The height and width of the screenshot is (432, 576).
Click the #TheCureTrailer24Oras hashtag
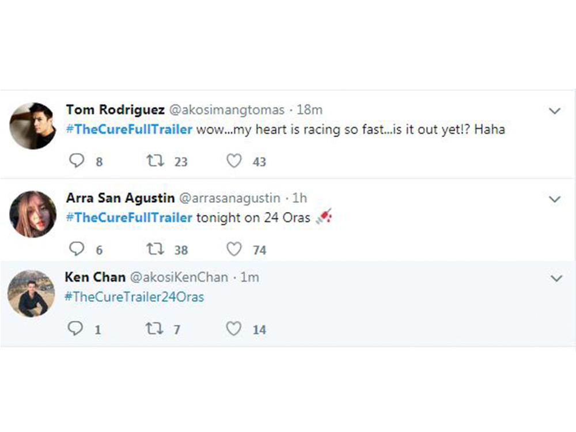click(x=134, y=297)
